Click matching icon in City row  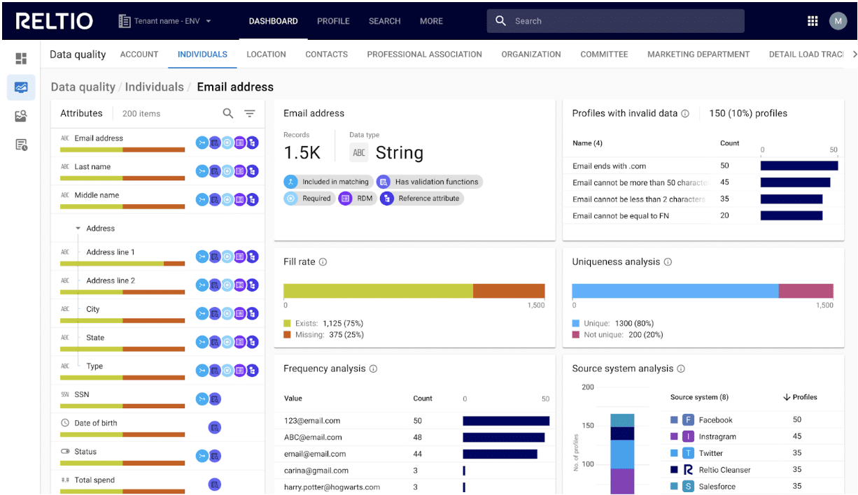(202, 314)
